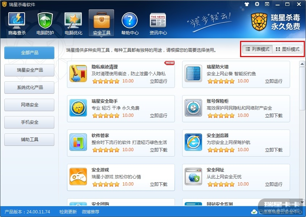
Task: Click the 瑞星防火墙 title text
Action: [218, 67]
